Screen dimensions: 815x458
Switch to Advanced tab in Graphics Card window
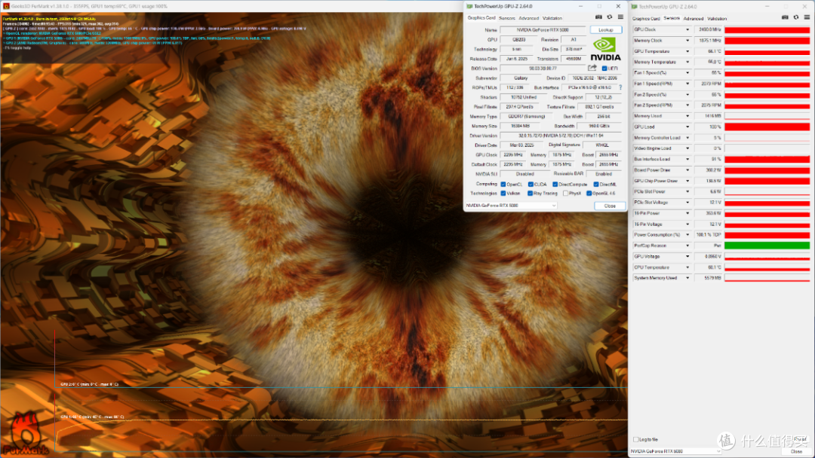point(528,18)
